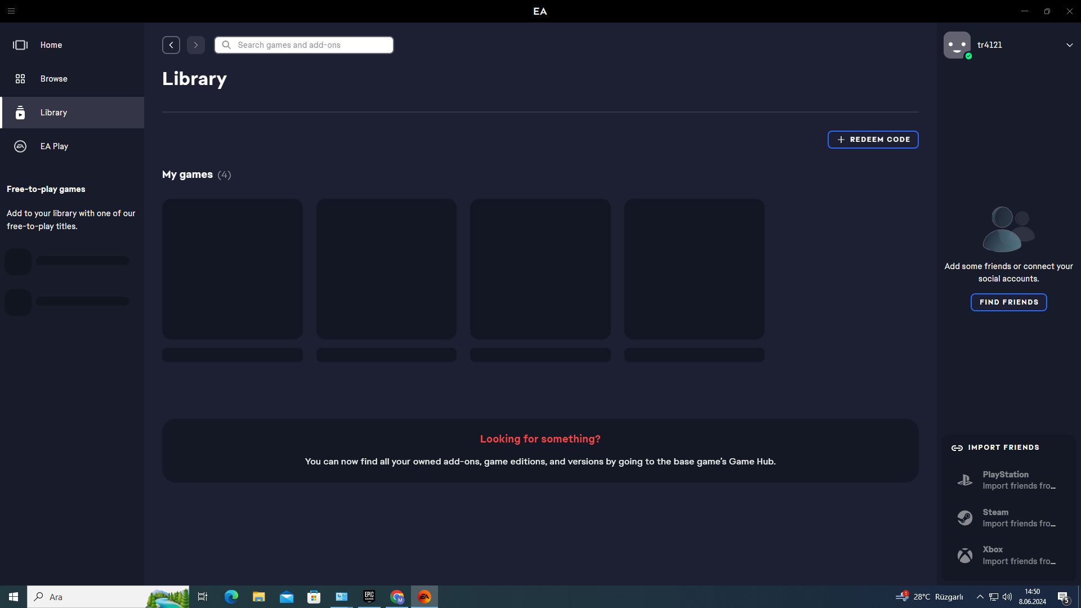Open the taskbar search box Ara

point(108,597)
